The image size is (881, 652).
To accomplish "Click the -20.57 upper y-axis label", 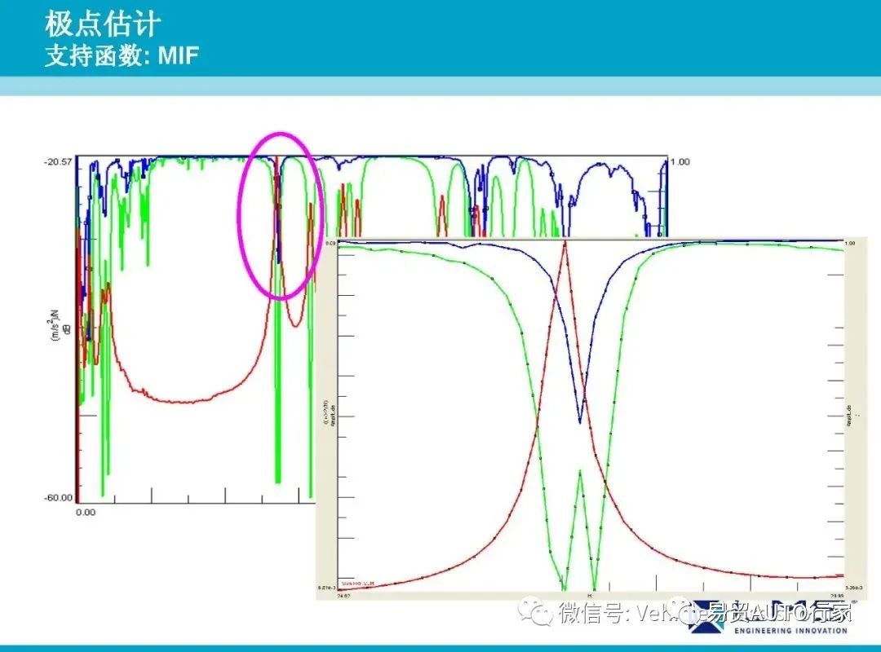I will pos(58,161).
